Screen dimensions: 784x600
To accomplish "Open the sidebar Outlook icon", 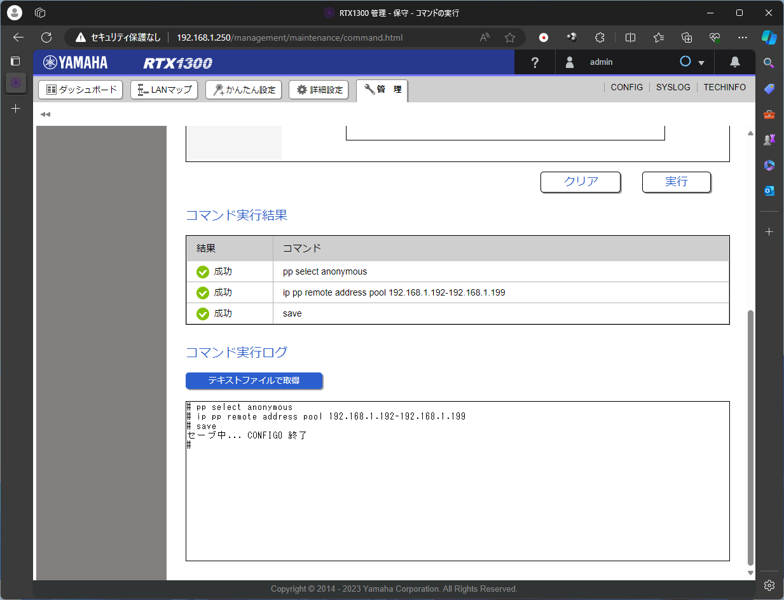I will coord(769,191).
